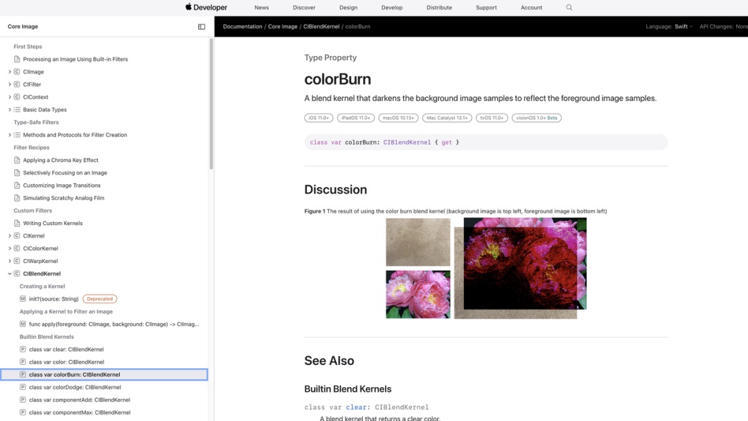This screenshot has width=748, height=421.
Task: Open the CIBlendKernel type link in declaration
Action: point(407,142)
